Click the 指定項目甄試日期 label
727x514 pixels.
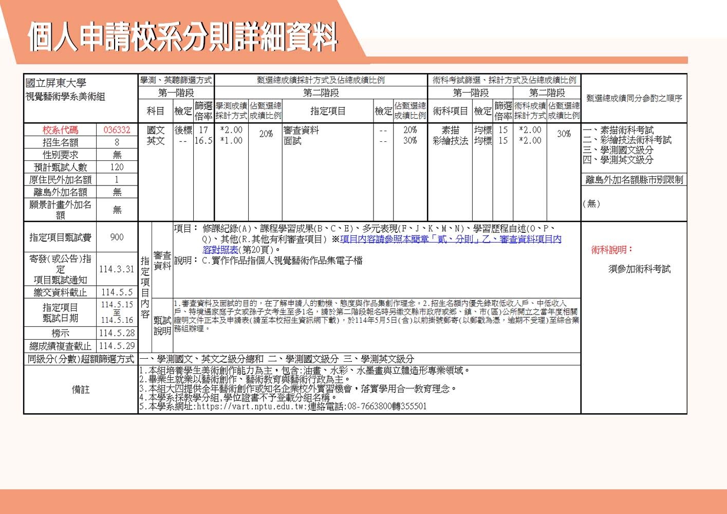click(60, 313)
